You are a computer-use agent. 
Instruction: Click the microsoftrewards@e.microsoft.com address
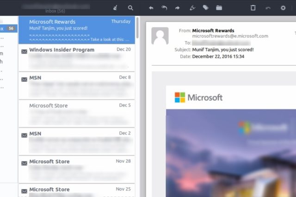click(230, 36)
